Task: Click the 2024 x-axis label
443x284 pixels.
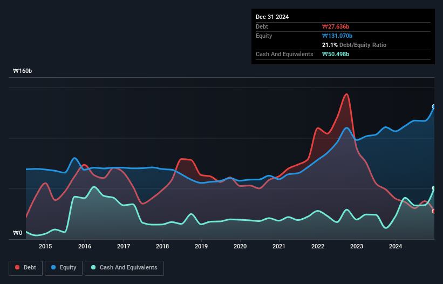Action: (x=396, y=246)
